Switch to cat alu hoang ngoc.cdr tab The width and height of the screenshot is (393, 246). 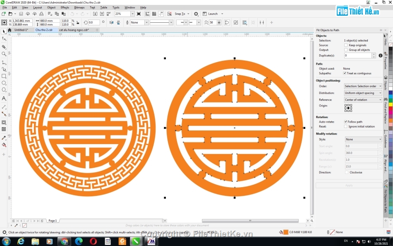(x=74, y=30)
